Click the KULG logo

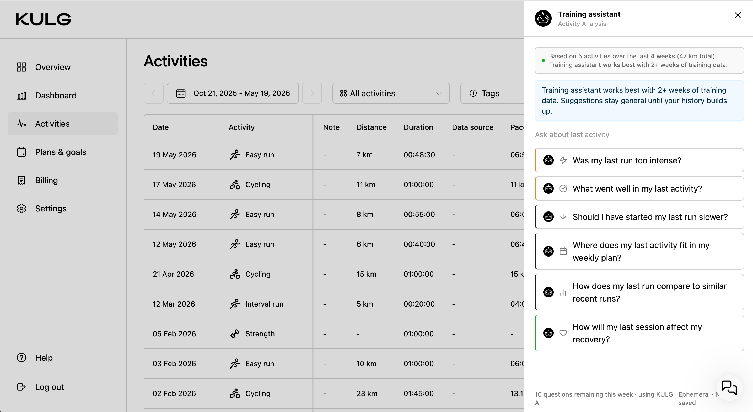point(44,19)
